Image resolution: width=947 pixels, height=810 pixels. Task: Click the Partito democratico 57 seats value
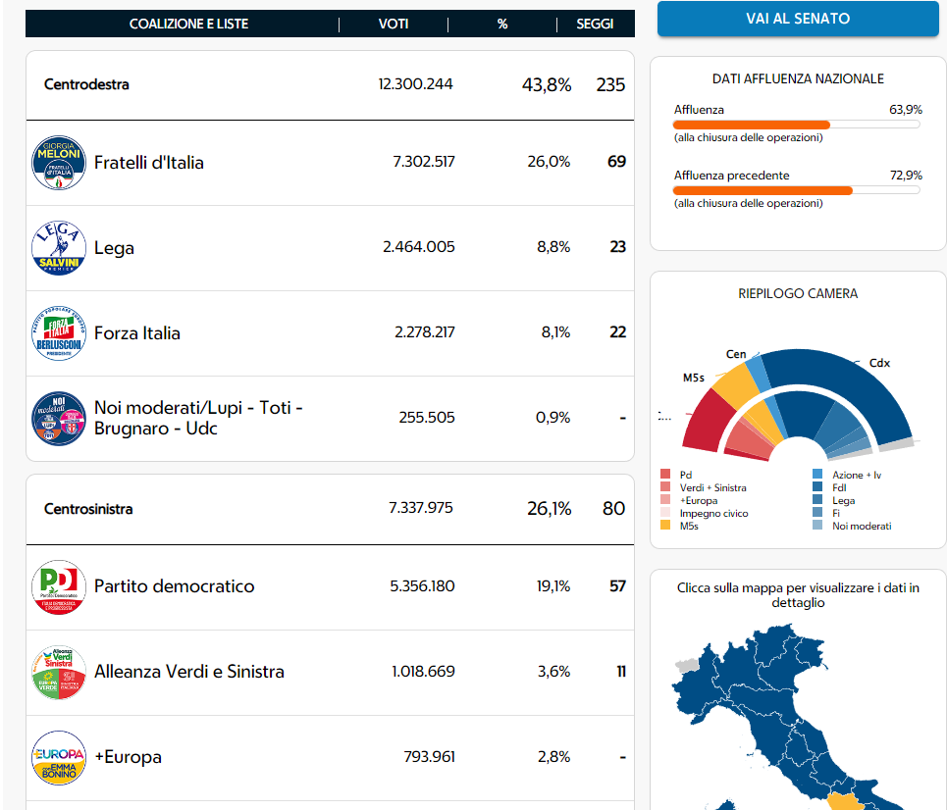point(617,586)
